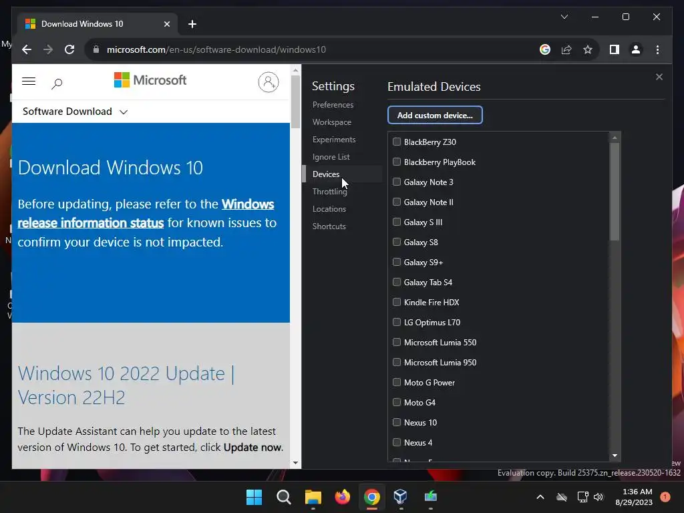Enable Blackberry PlayBook device
The height and width of the screenshot is (513, 684).
[x=397, y=162]
